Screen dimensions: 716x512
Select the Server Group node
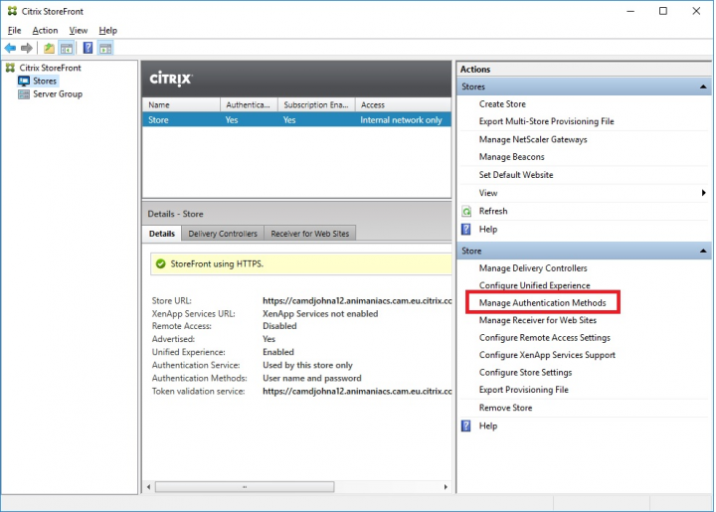coord(57,94)
